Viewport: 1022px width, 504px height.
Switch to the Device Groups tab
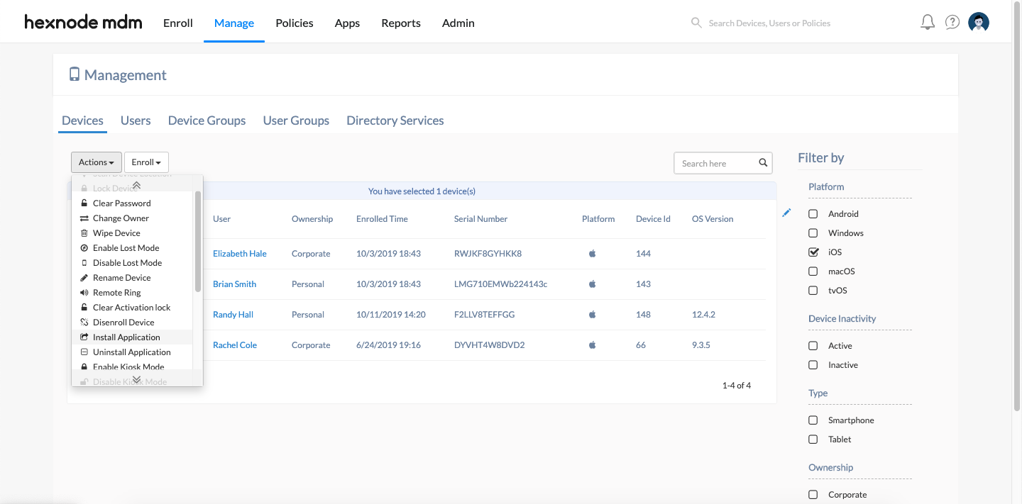(207, 121)
